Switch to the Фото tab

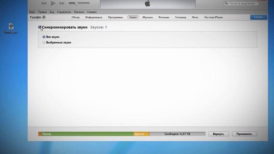[x=195, y=17]
